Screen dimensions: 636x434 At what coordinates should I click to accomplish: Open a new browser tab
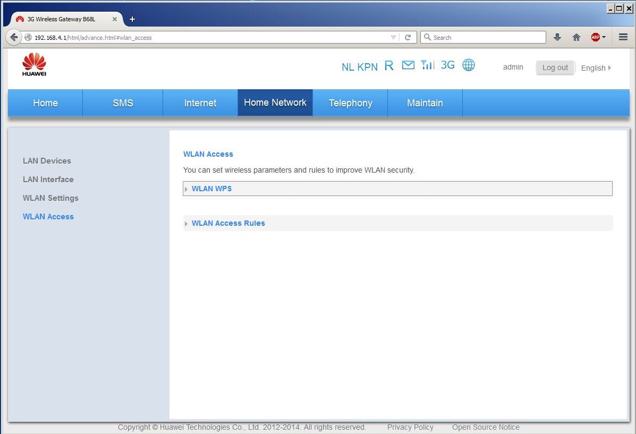[132, 19]
